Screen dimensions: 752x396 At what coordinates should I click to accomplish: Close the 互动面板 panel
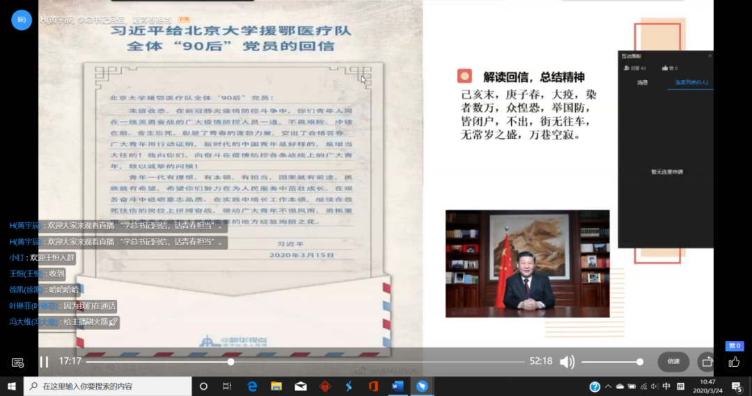(710, 56)
